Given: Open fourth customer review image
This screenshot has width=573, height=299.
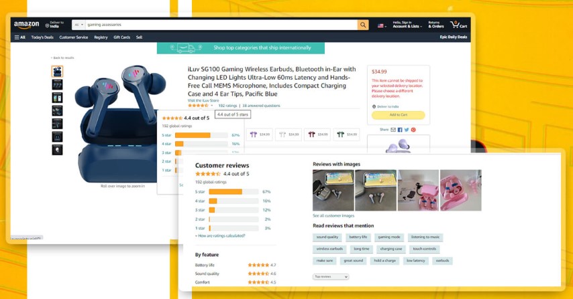Looking at the screenshot, I should coord(460,190).
